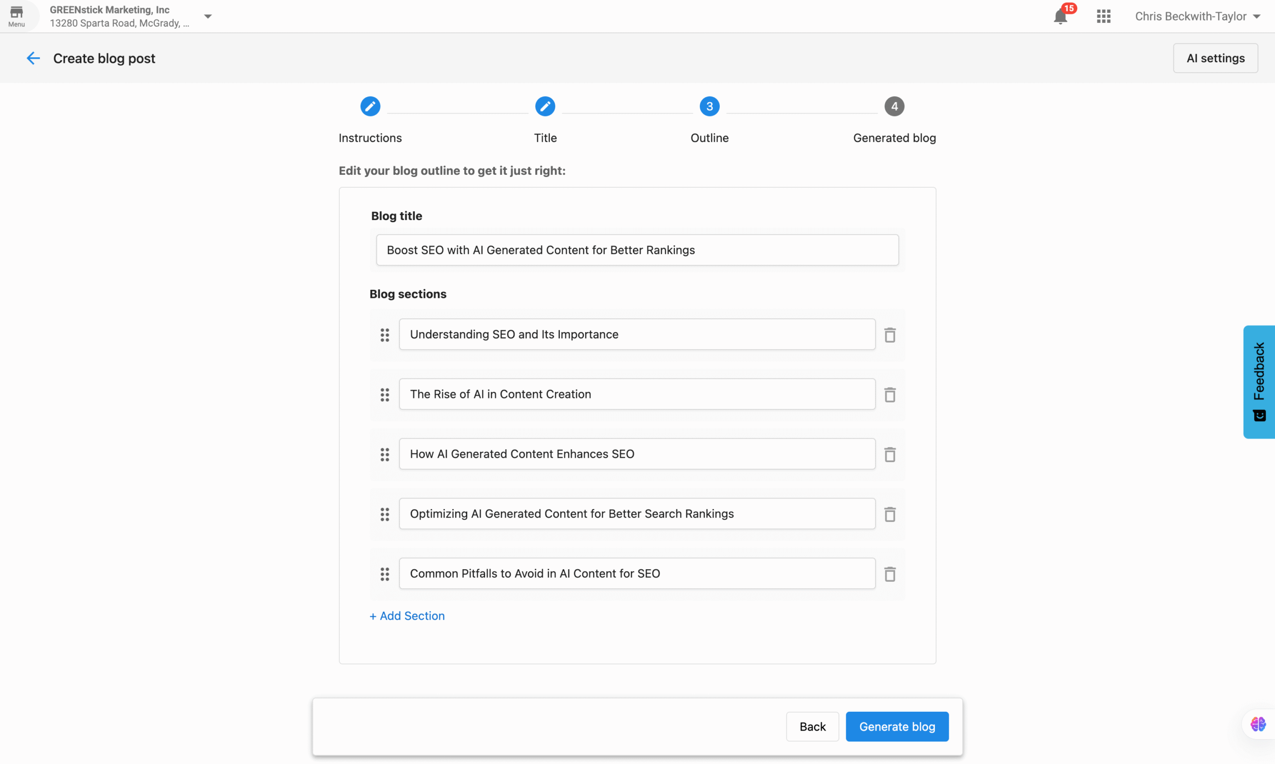
Task: Expand the GREENstick Marketing location dropdown
Action: pyautogui.click(x=208, y=16)
